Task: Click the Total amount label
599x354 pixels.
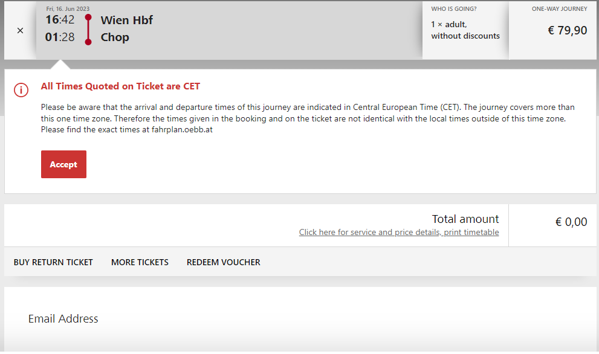Action: click(x=465, y=219)
